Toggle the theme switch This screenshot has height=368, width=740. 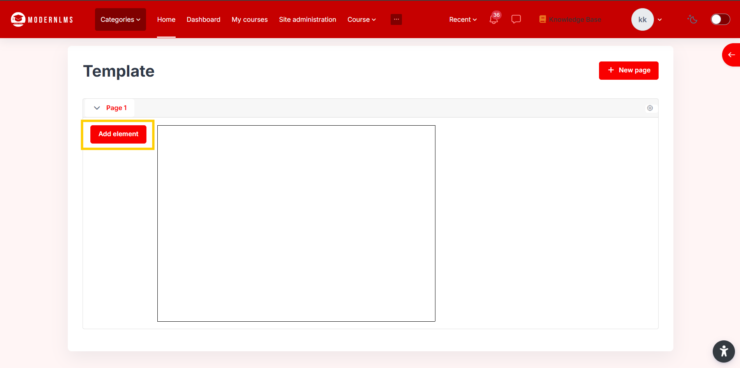click(x=720, y=19)
